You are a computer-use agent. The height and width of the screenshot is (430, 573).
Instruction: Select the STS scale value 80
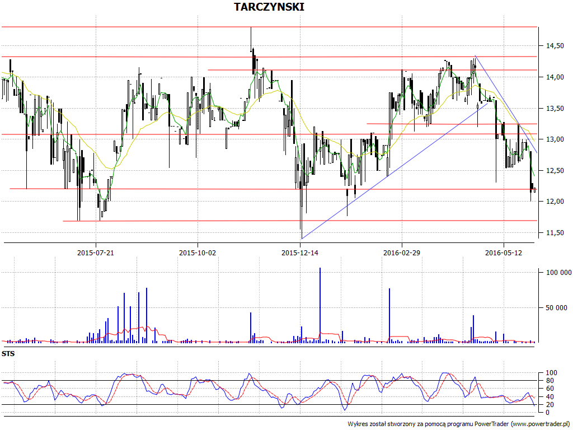tap(549, 381)
